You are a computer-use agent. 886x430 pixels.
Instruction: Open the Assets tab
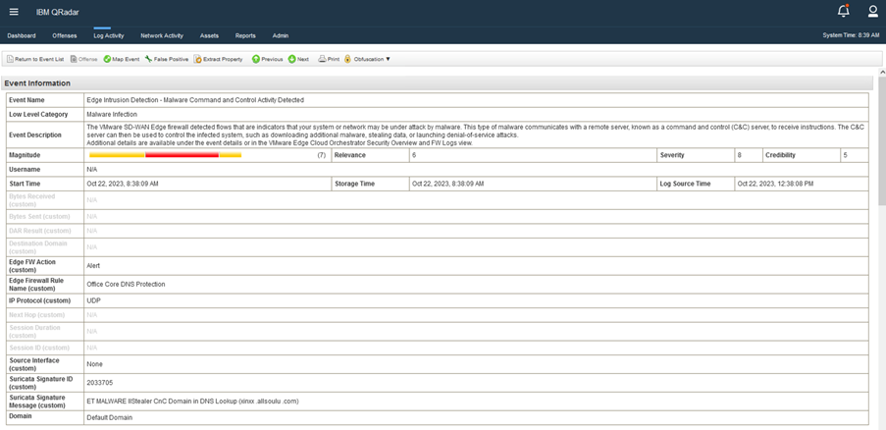[209, 35]
